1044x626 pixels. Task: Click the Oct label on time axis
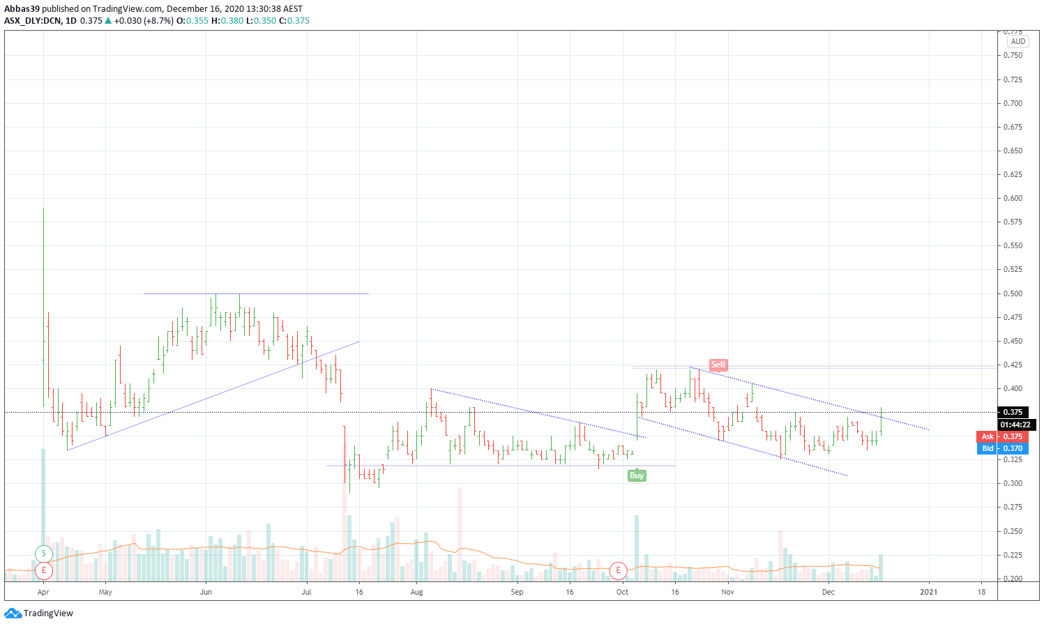622,592
